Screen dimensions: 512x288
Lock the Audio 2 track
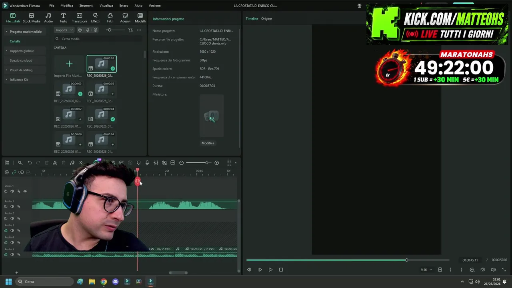pos(6,218)
